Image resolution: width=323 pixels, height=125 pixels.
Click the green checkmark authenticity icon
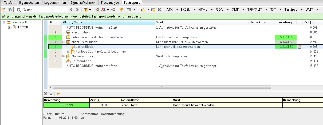pyautogui.click(x=3, y=16)
